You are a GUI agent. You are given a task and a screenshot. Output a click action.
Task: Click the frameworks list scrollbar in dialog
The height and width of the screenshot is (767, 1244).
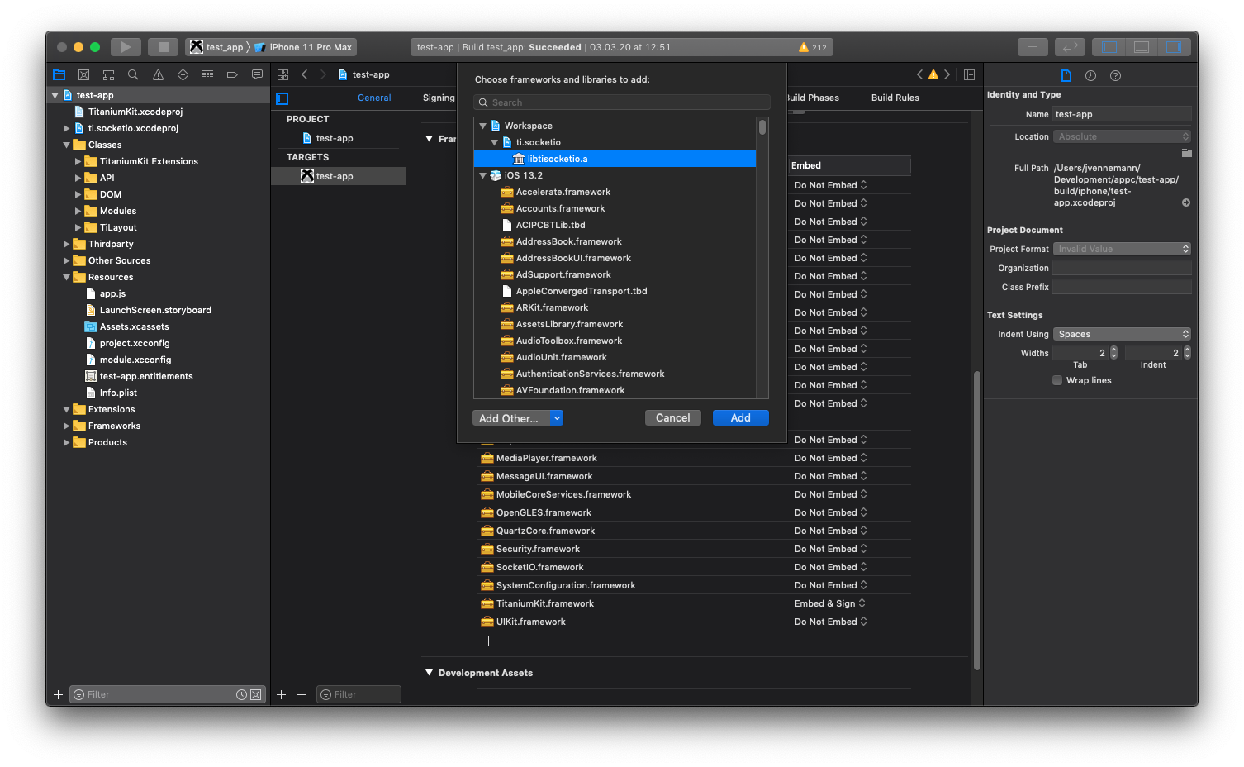(x=762, y=127)
